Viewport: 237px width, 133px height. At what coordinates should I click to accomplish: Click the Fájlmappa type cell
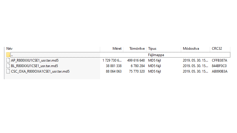[x=156, y=55]
